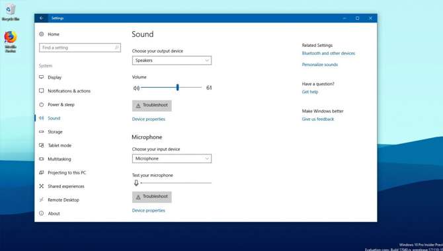Click the search magnifier icon
This screenshot has height=251, width=443.
pyautogui.click(x=116, y=48)
